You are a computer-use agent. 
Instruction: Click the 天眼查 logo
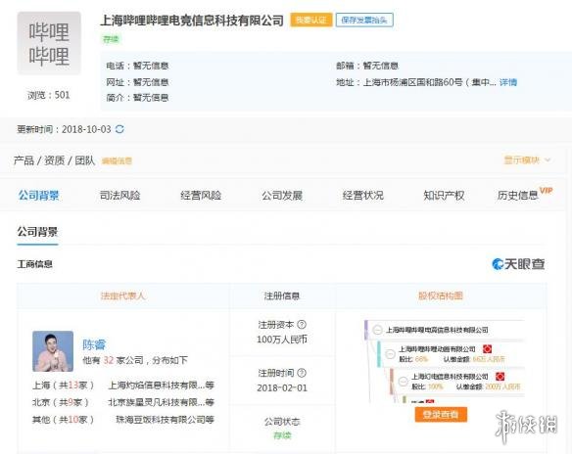pos(518,264)
